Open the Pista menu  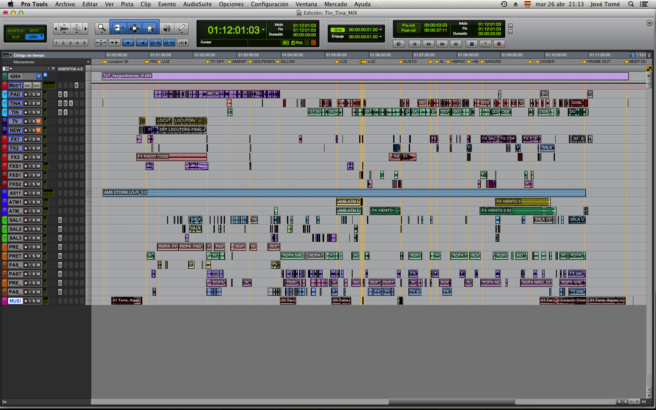[x=127, y=4]
